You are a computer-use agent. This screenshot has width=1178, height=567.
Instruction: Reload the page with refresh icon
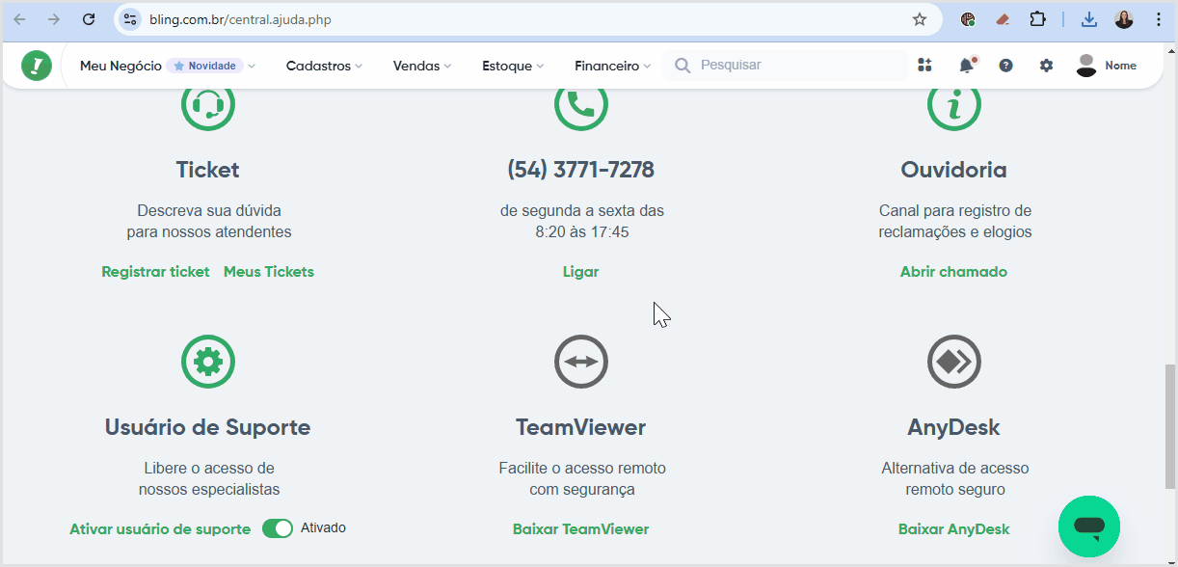(89, 19)
